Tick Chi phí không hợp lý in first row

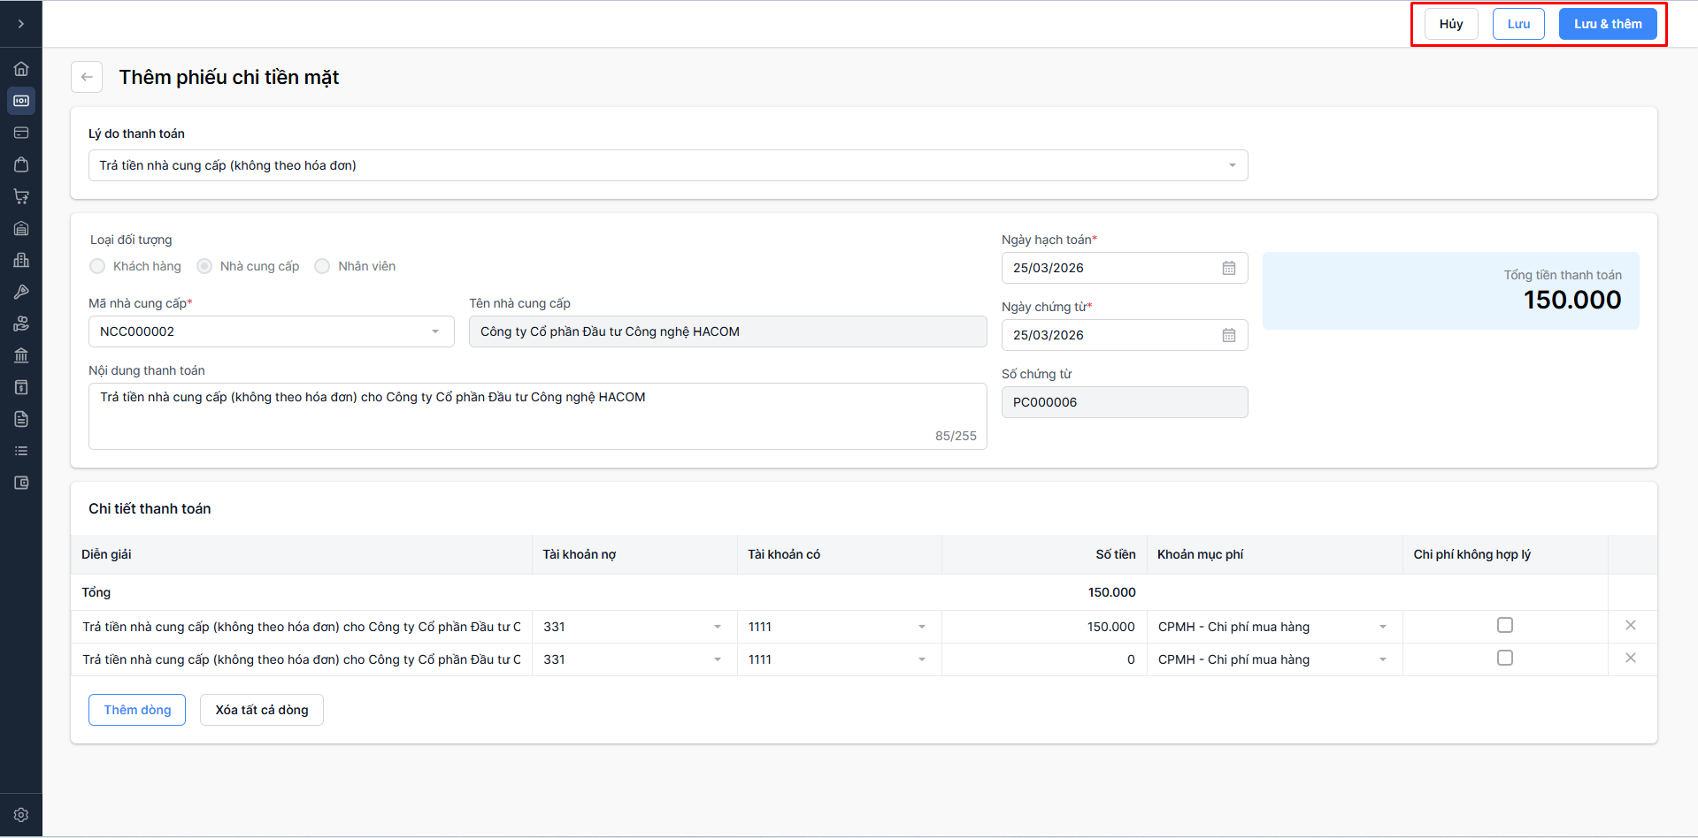1504,626
